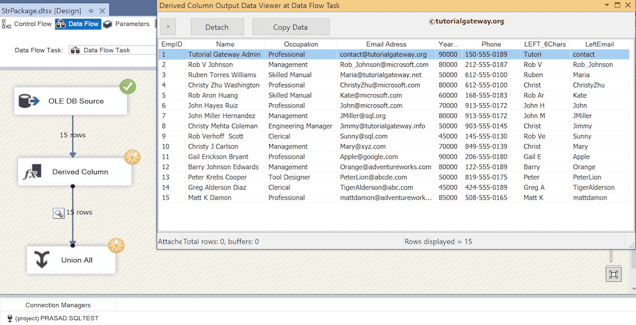
Task: Click the LEFT_6Chars column header
Action: pyautogui.click(x=545, y=44)
